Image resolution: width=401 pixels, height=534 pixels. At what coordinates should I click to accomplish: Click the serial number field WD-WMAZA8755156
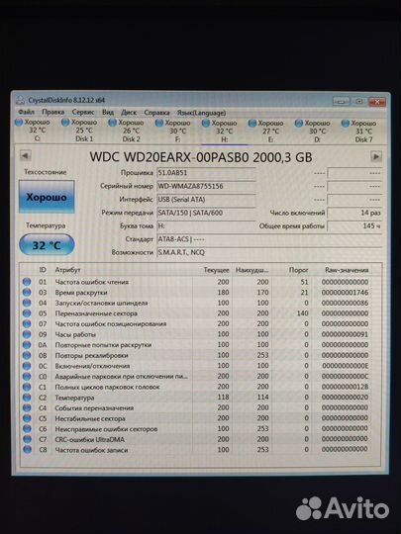point(206,186)
